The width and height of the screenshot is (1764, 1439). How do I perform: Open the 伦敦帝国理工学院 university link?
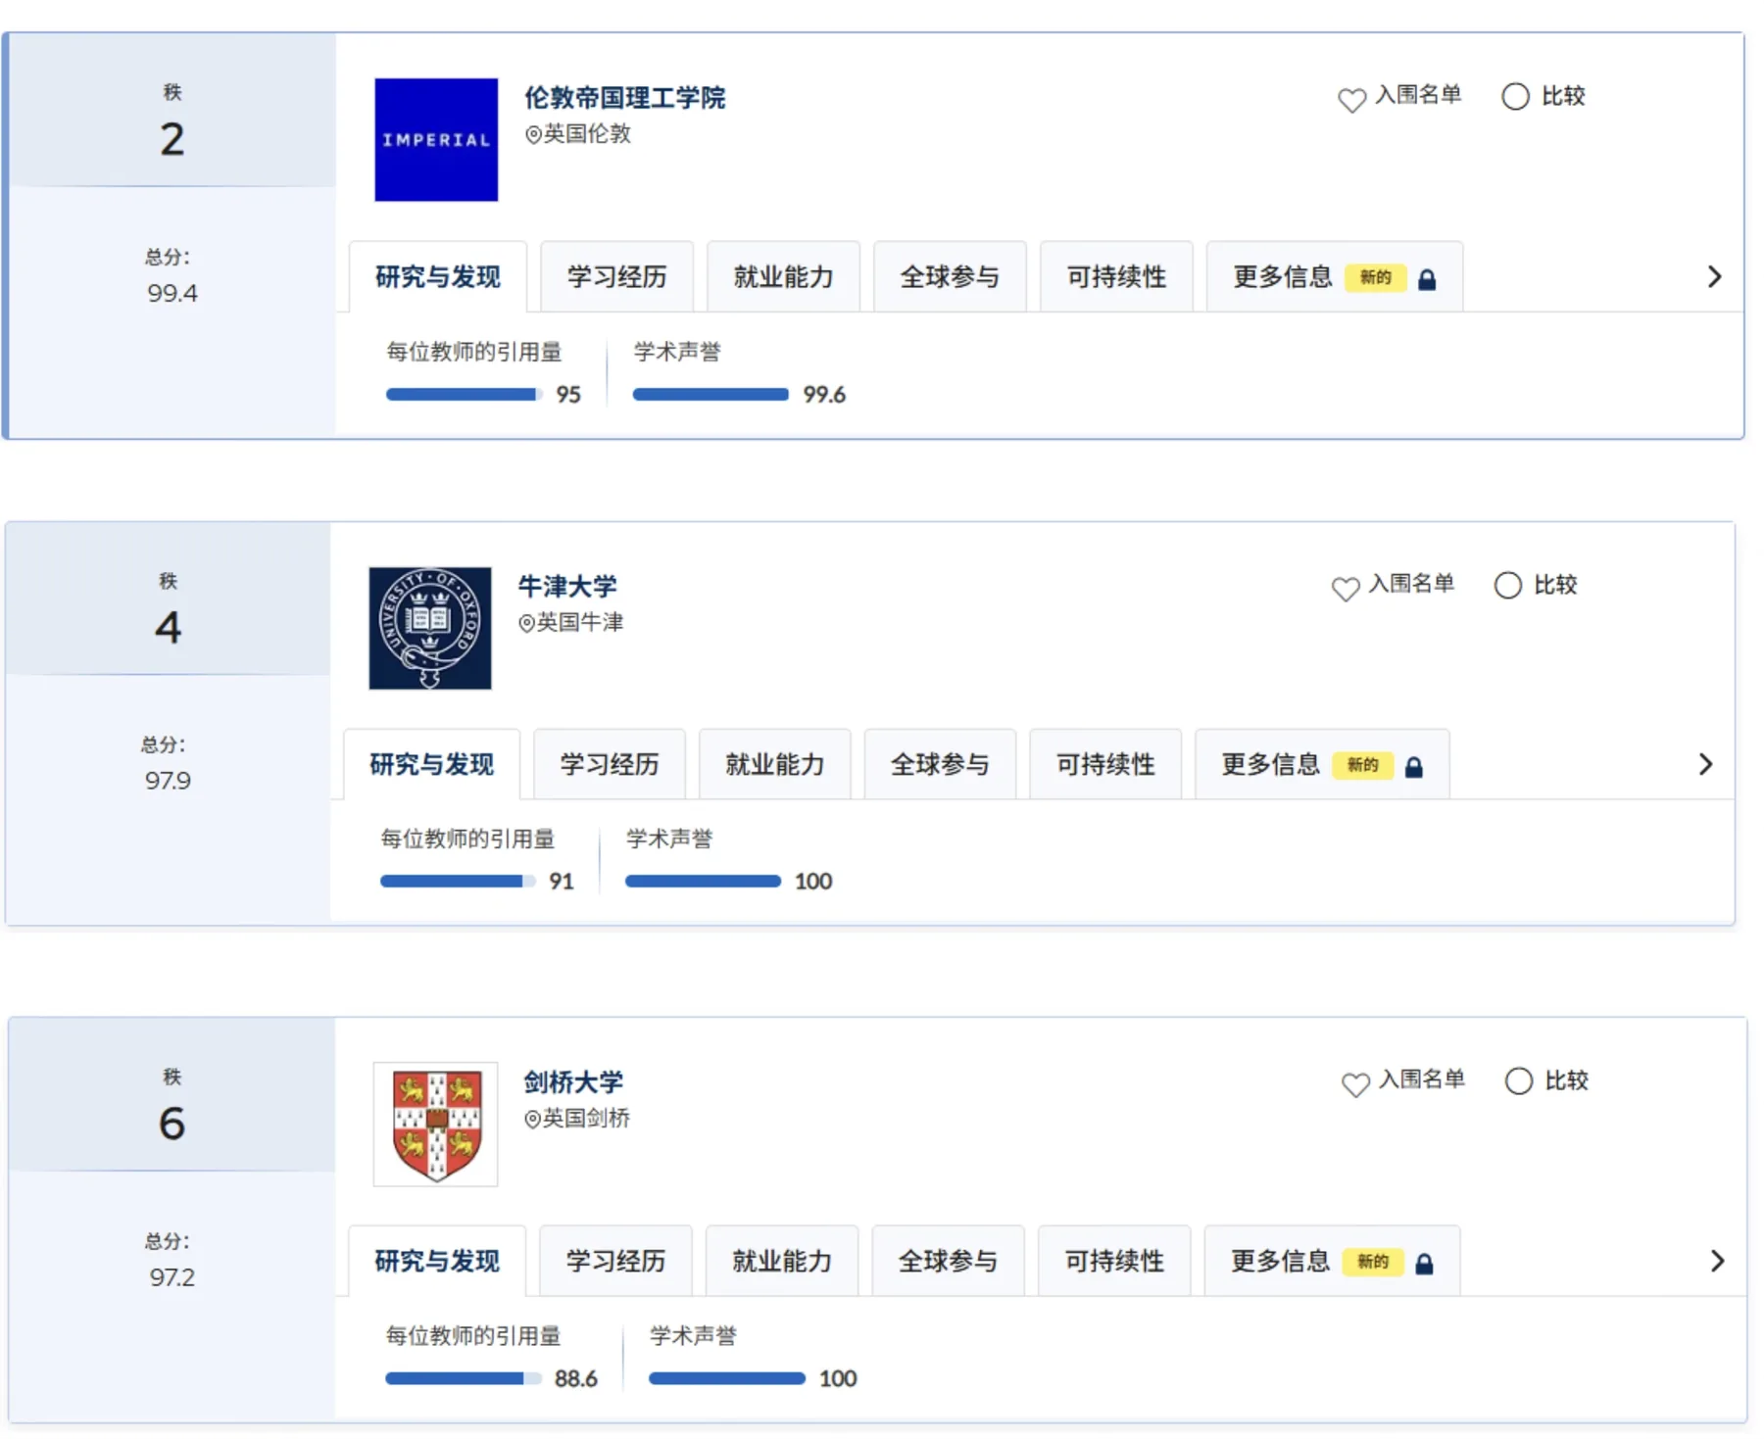tap(624, 98)
